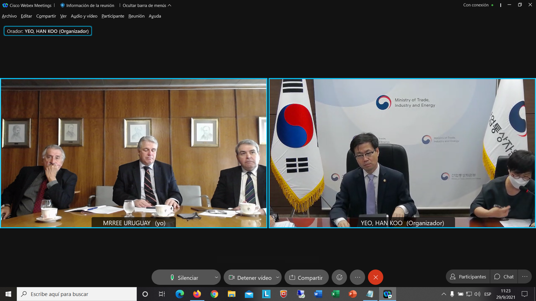Select the MRREE URUGUAY video tile

[134, 153]
